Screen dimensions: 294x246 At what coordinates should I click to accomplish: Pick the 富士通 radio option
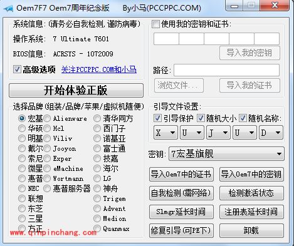click(x=97, y=148)
